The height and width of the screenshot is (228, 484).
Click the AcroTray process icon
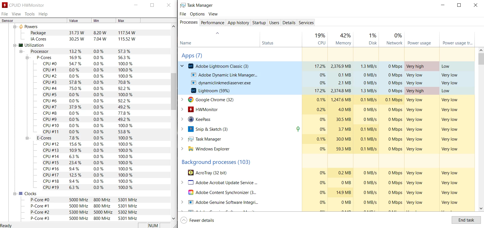coord(191,173)
